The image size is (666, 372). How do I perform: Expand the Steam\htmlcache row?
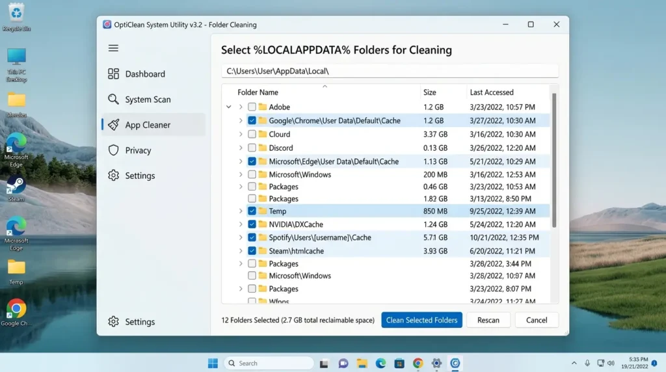tap(241, 251)
